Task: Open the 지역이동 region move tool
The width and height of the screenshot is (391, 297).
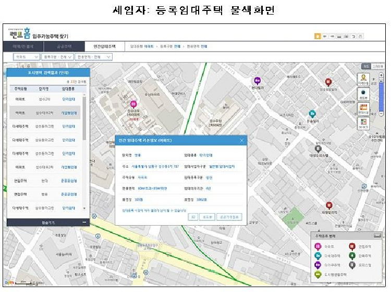Action: tap(363, 78)
